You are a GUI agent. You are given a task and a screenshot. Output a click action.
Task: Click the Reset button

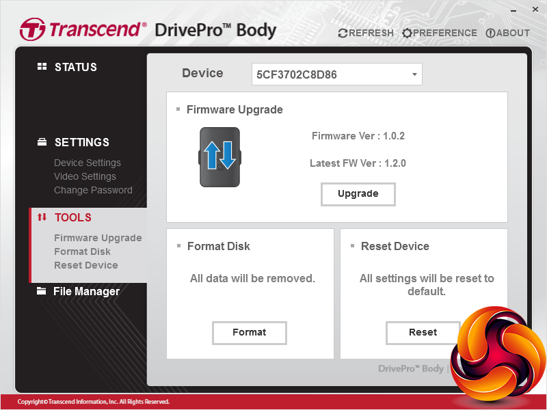point(423,333)
